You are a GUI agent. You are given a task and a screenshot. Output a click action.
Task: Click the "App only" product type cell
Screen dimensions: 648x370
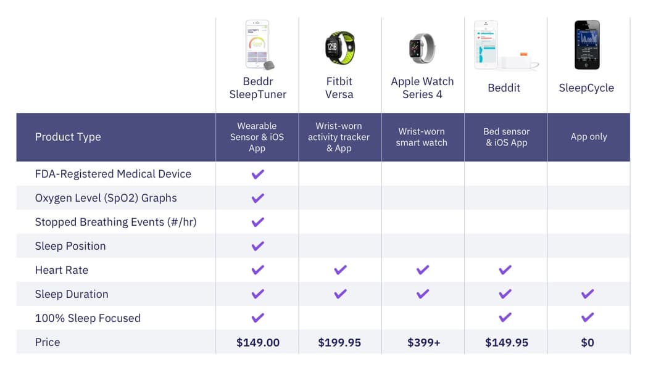589,137
